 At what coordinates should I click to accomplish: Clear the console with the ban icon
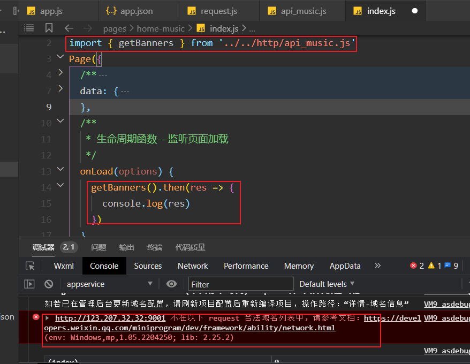coord(49,284)
